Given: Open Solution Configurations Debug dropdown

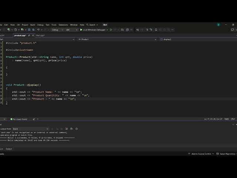Looking at the screenshot, I should point(57,30).
